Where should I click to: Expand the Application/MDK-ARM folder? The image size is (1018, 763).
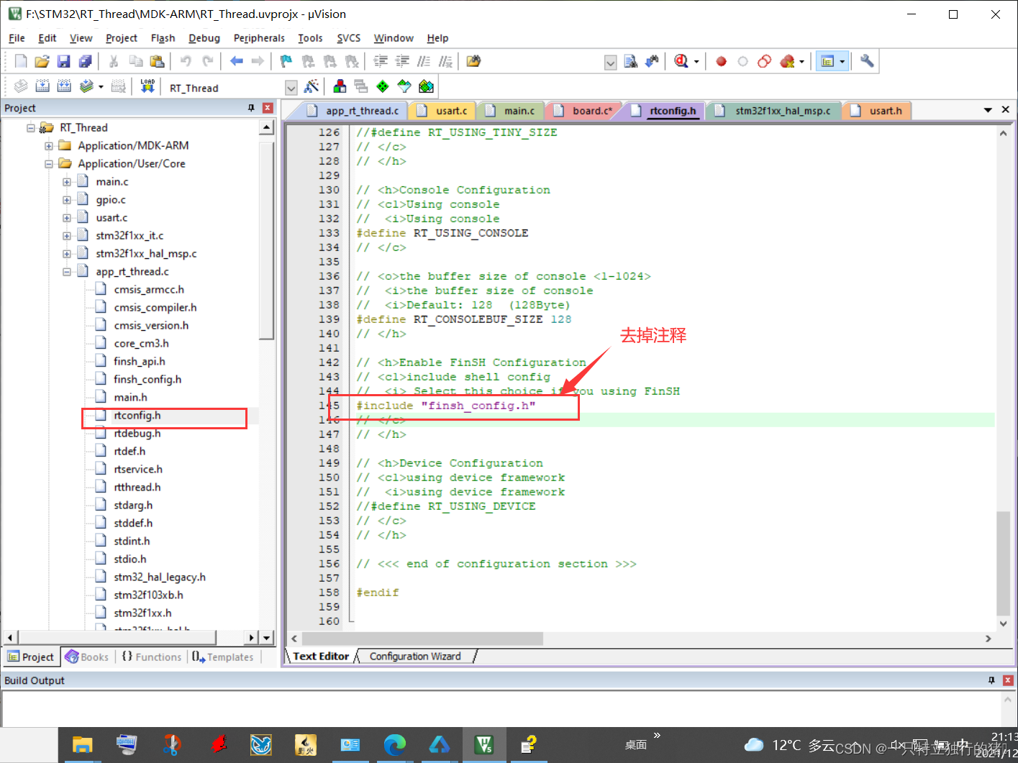point(49,146)
